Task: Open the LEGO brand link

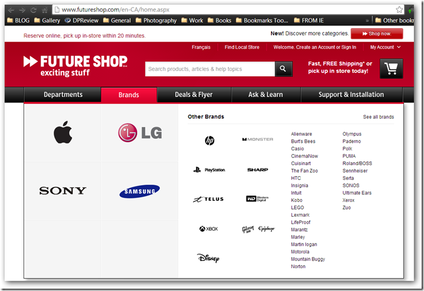Action: pyautogui.click(x=298, y=207)
